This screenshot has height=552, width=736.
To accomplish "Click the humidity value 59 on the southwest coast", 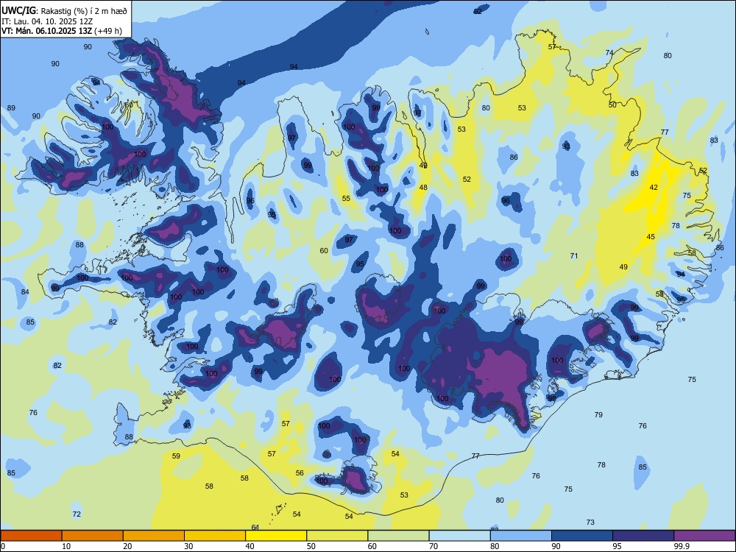I will [x=176, y=456].
